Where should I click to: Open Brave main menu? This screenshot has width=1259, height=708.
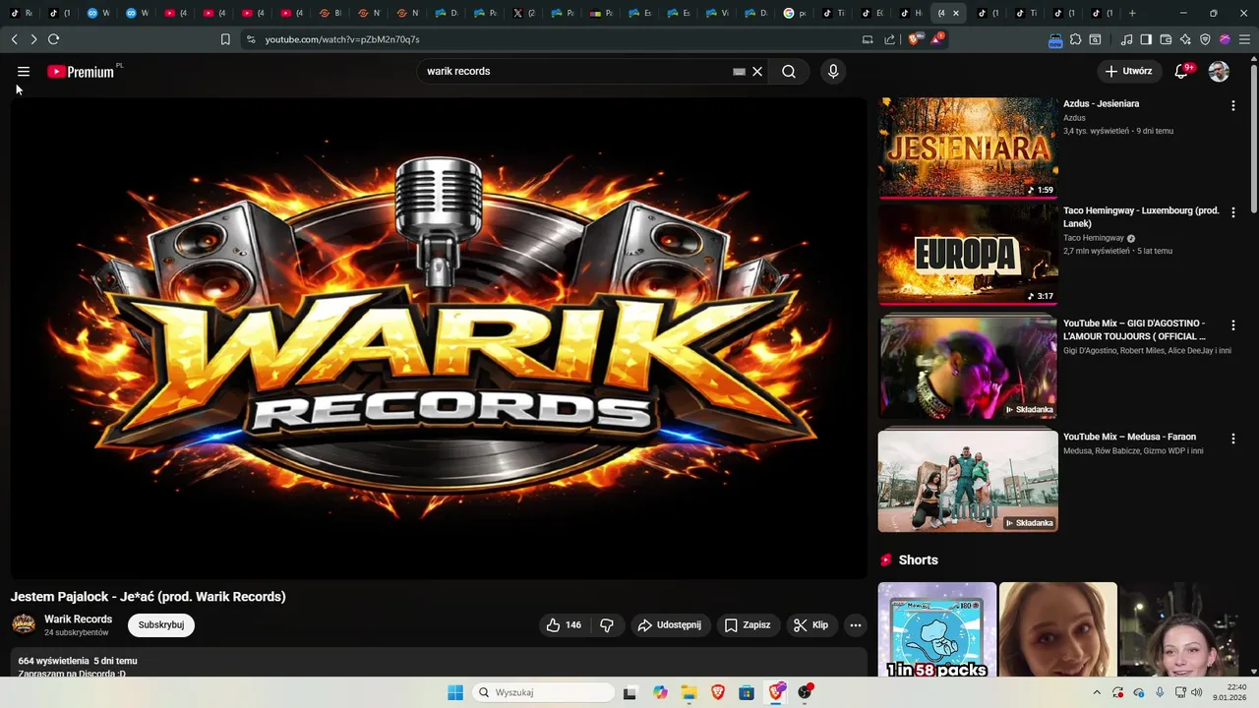[1244, 39]
